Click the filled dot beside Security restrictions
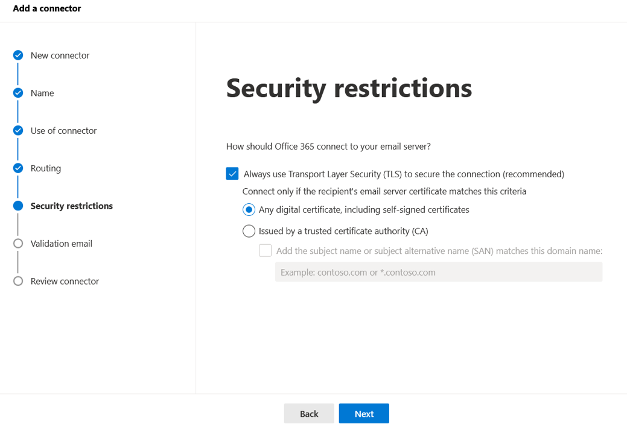Image resolution: width=627 pixels, height=430 pixels. point(18,206)
